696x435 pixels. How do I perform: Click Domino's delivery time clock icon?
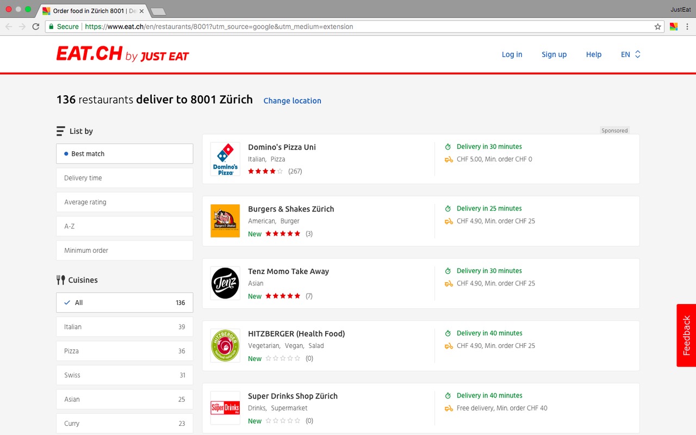coord(448,147)
